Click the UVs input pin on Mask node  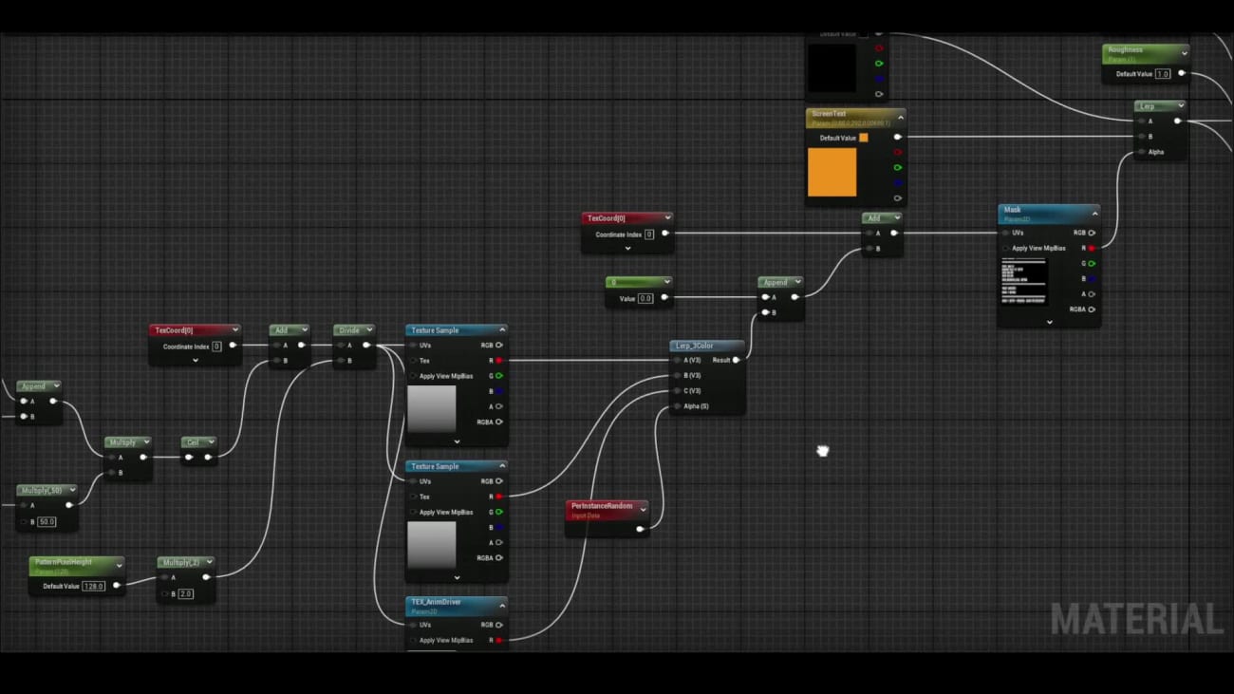tap(1006, 233)
